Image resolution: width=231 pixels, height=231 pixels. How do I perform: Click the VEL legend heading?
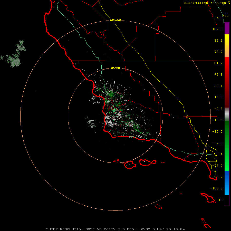[225, 15]
